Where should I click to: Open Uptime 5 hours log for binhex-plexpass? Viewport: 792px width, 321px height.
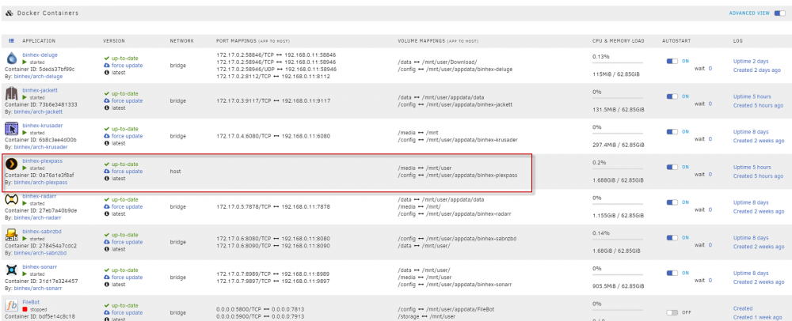coord(752,168)
